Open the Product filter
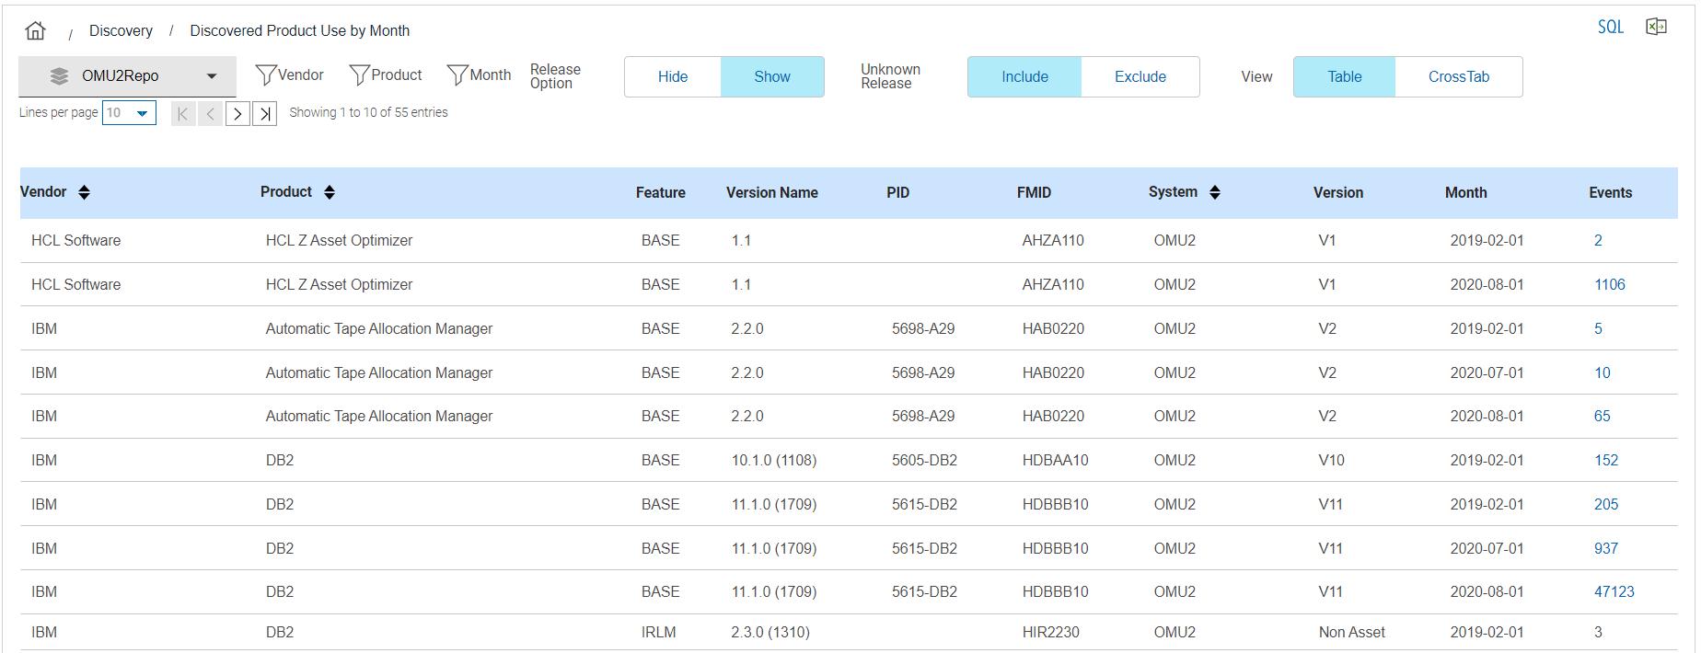 386,75
